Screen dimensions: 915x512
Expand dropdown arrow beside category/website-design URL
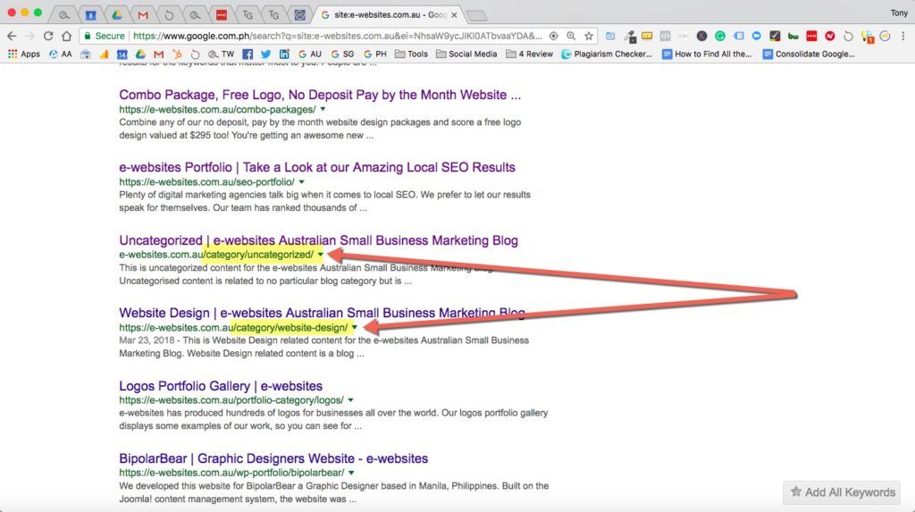pos(354,328)
